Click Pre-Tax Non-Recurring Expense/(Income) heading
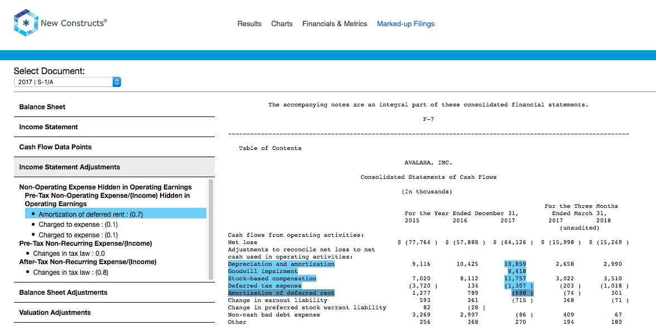The height and width of the screenshot is (326, 656). (x=85, y=243)
